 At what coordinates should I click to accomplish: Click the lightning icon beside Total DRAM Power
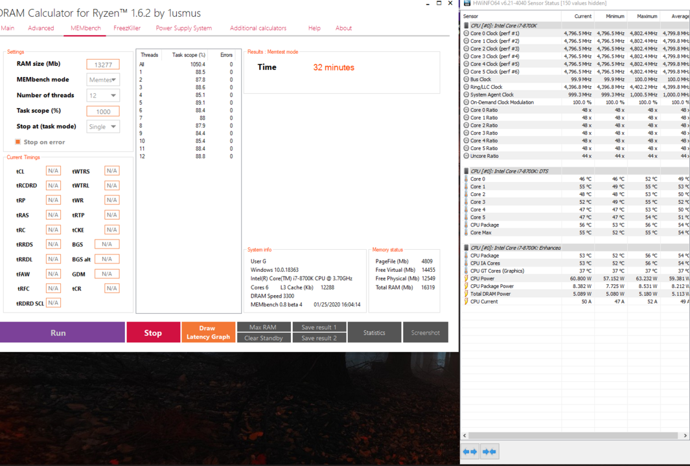pyautogui.click(x=466, y=294)
